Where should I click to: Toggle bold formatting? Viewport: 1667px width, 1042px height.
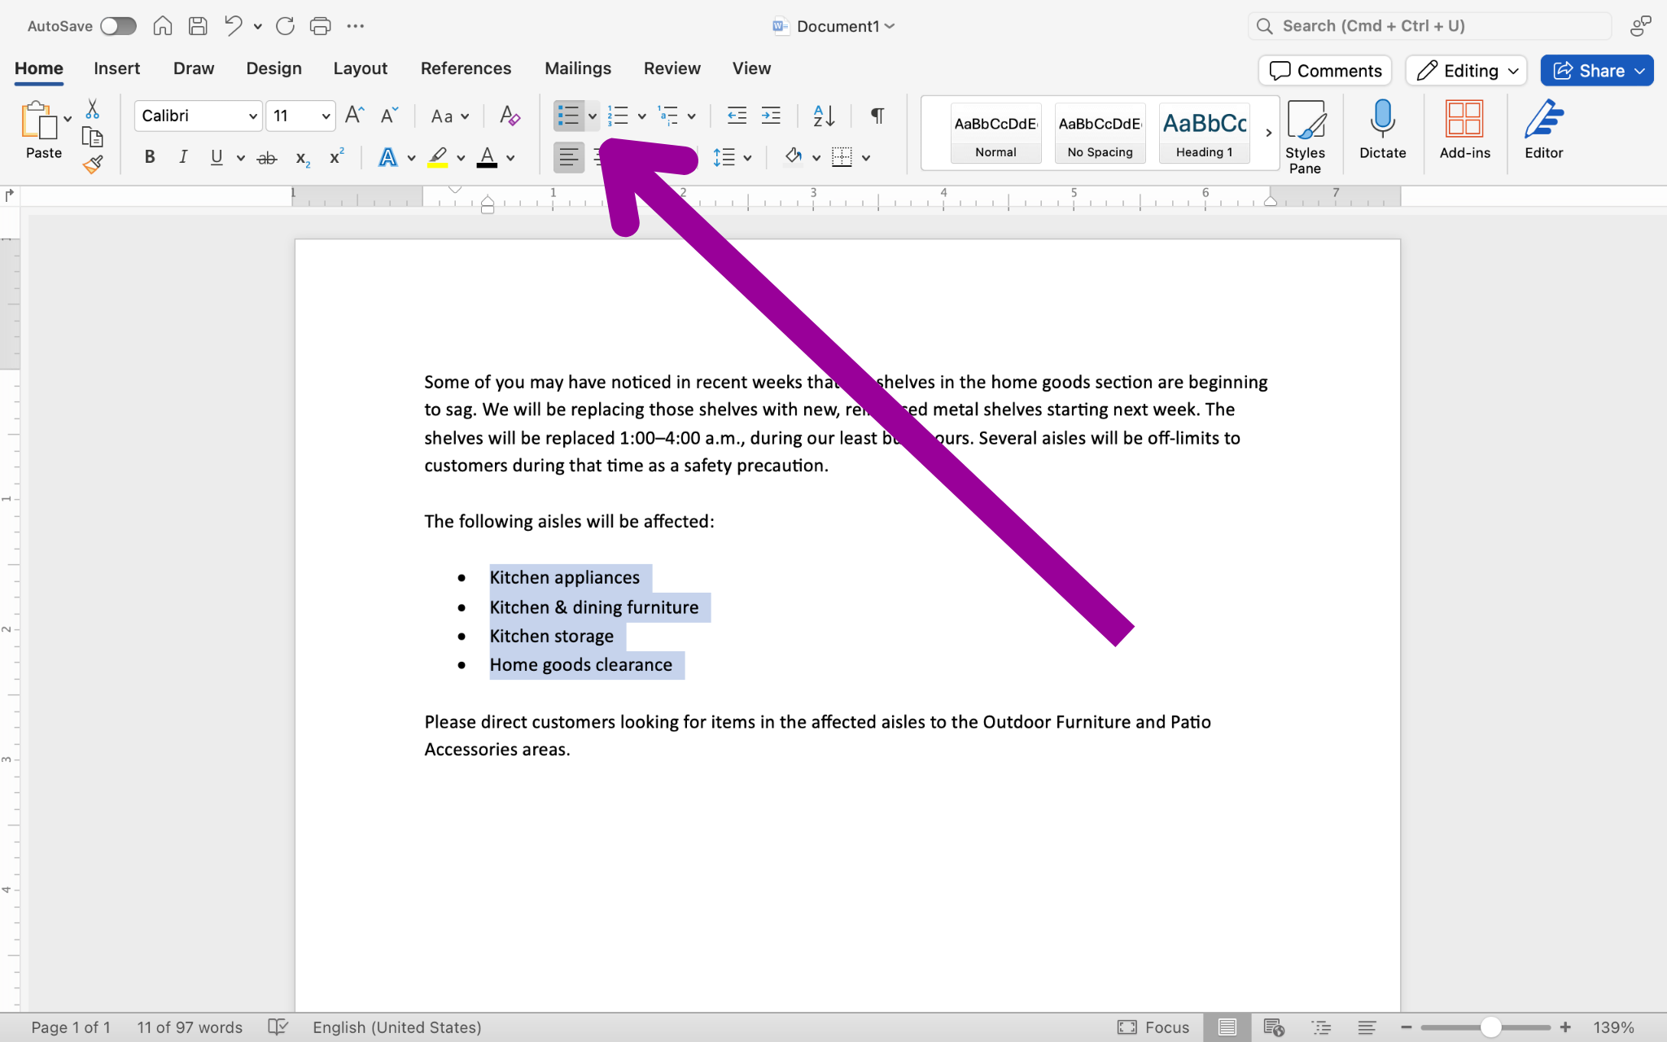click(x=150, y=157)
